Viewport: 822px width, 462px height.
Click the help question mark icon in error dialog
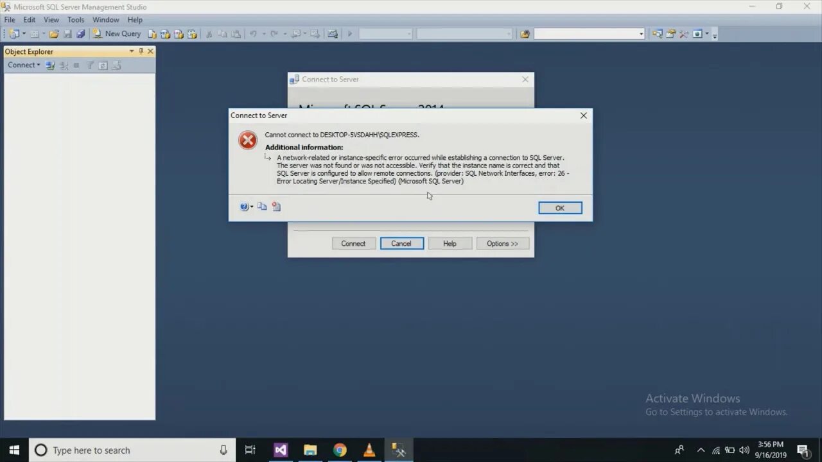coord(244,207)
